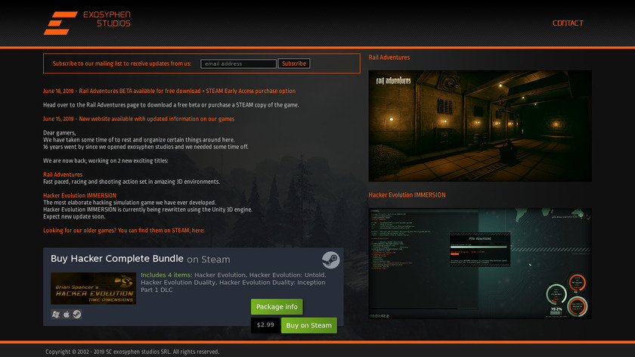Open the Hacker Evolution IMMERSION sidebar heading
The height and width of the screenshot is (357, 635).
407,195
